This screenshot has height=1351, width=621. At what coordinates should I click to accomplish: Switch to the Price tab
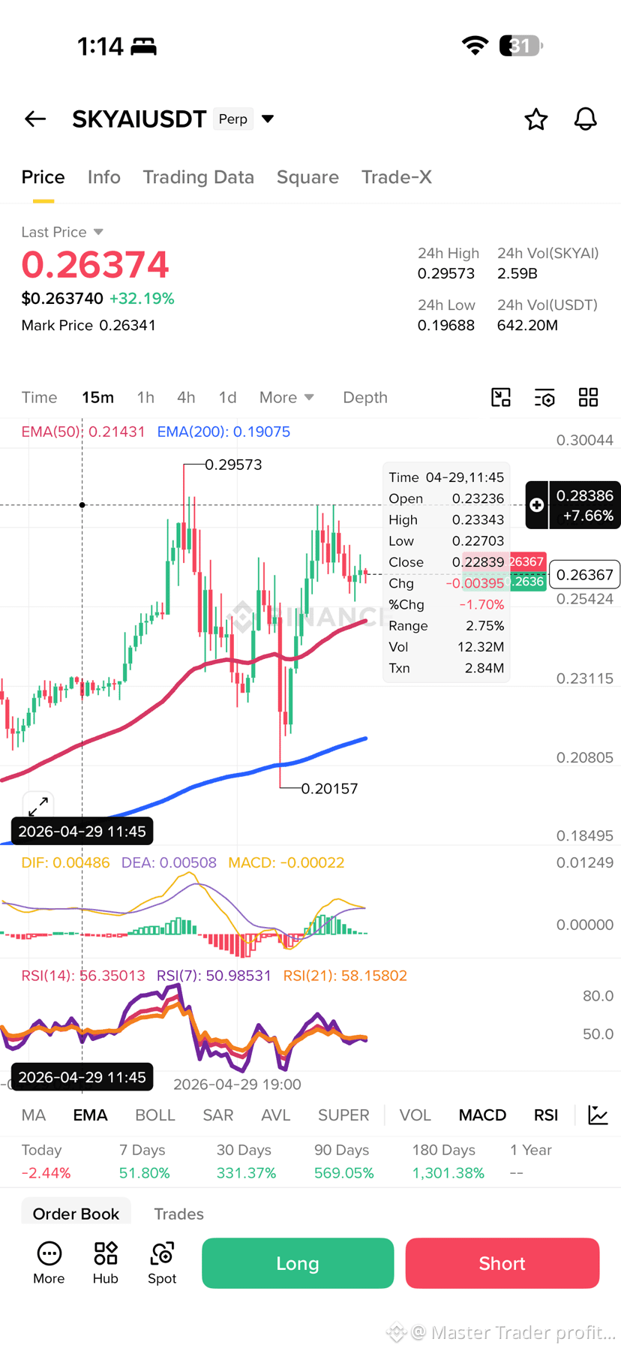(43, 177)
